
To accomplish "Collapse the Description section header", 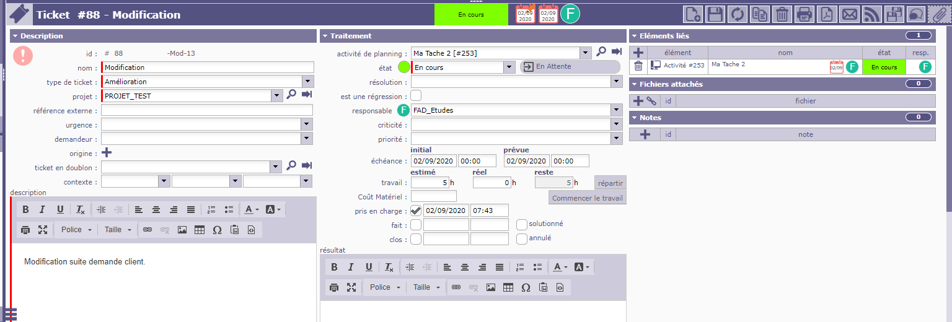I will pyautogui.click(x=16, y=36).
